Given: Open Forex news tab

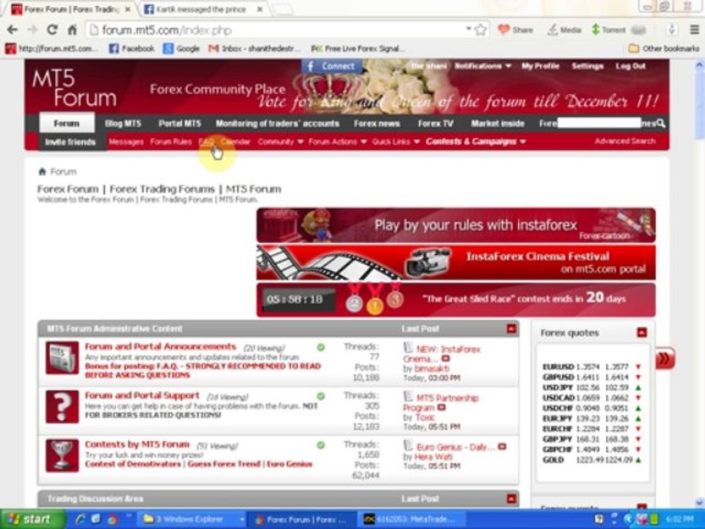Looking at the screenshot, I should pyautogui.click(x=376, y=123).
